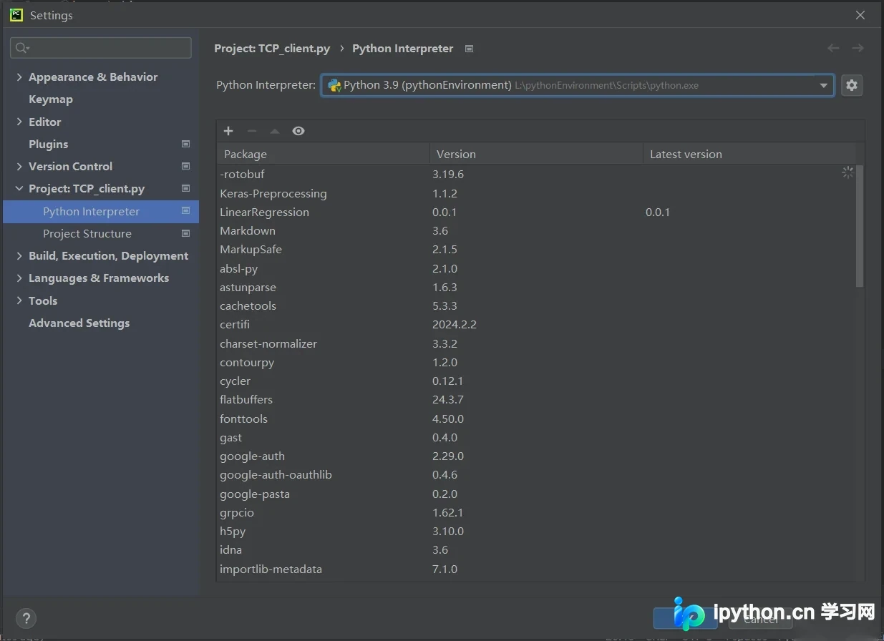Expand the Version Control section
This screenshot has width=884, height=641.
[x=19, y=167]
